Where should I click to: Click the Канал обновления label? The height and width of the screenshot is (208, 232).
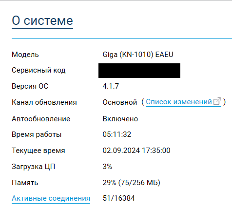(44, 102)
